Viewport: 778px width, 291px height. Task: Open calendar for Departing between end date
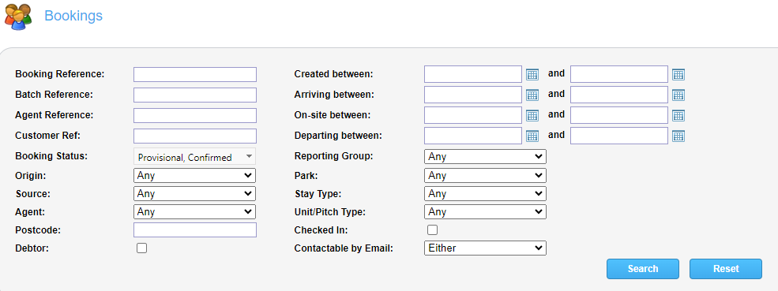click(x=678, y=136)
